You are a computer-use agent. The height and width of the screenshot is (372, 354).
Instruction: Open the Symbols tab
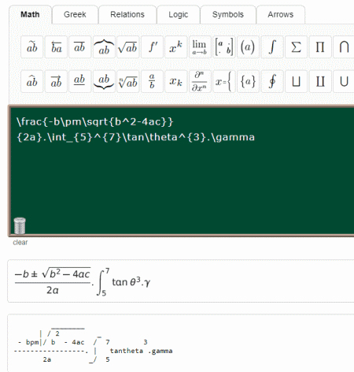click(228, 14)
